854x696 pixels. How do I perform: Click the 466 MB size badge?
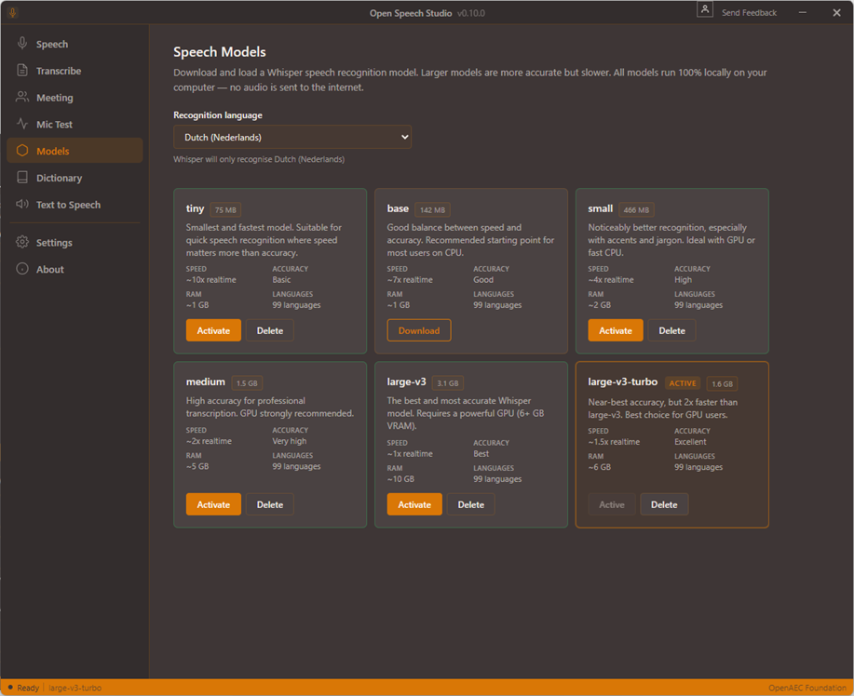click(636, 210)
